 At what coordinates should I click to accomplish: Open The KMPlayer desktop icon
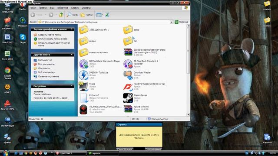pos(7,122)
